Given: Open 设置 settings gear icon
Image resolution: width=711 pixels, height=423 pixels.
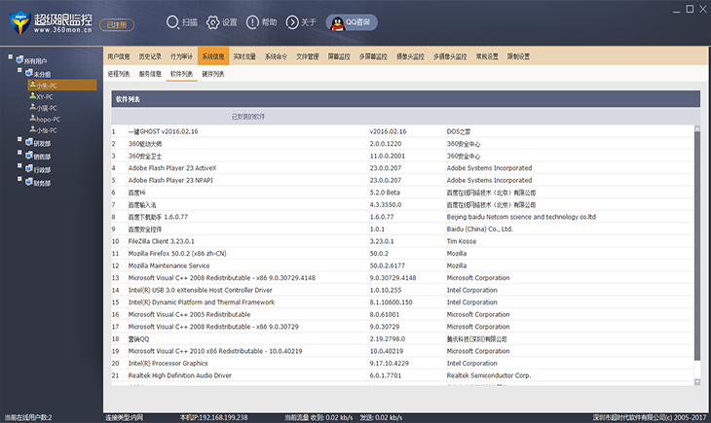Looking at the screenshot, I should coord(213,21).
